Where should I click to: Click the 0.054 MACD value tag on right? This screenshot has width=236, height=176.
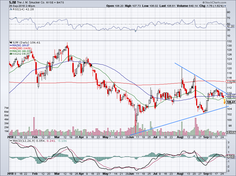pyautogui.click(x=230, y=156)
